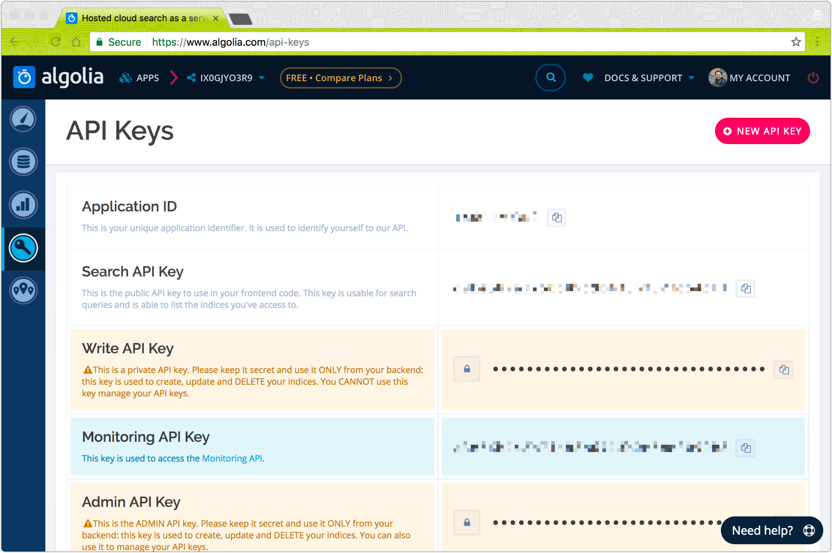This screenshot has width=832, height=553.
Task: Expand the IX0GJYO3R9 application dropdown
Action: [227, 78]
